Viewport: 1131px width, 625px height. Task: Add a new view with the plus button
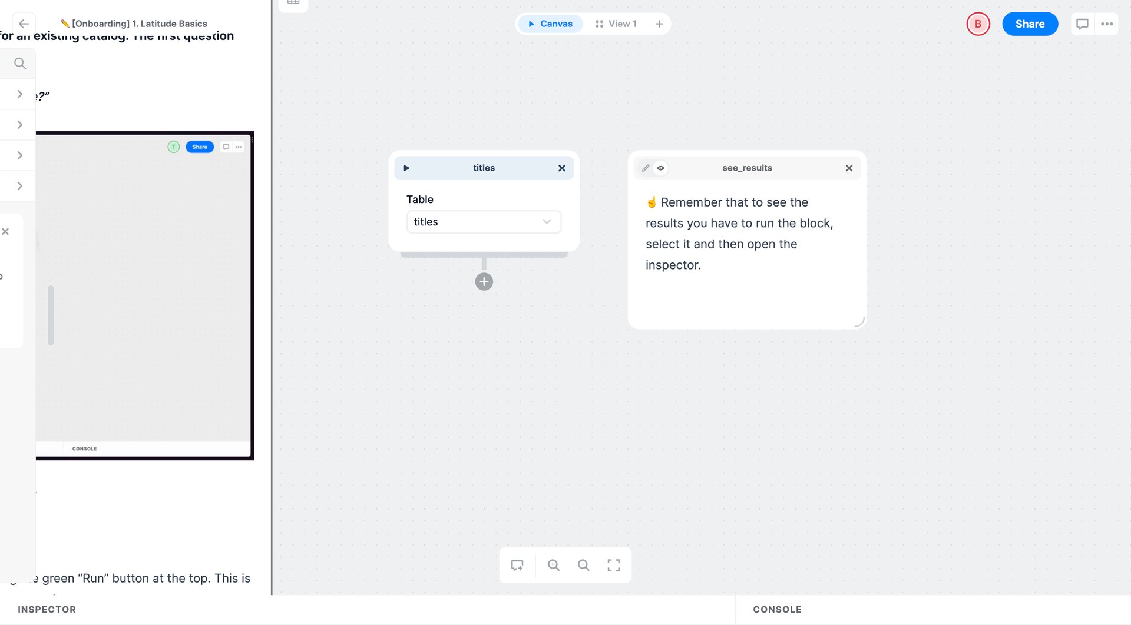[659, 24]
